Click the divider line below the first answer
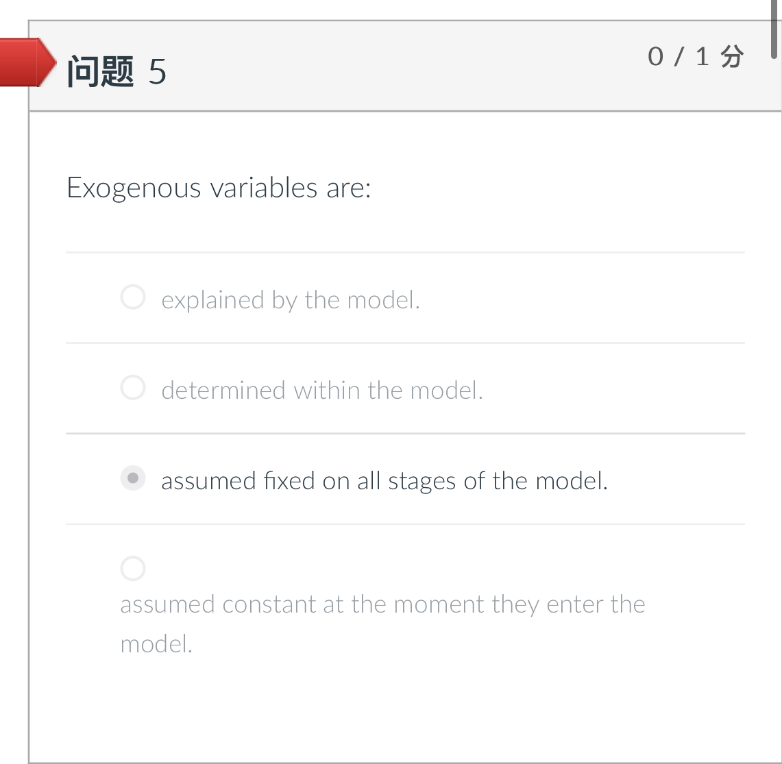This screenshot has height=764, width=782. (x=404, y=343)
